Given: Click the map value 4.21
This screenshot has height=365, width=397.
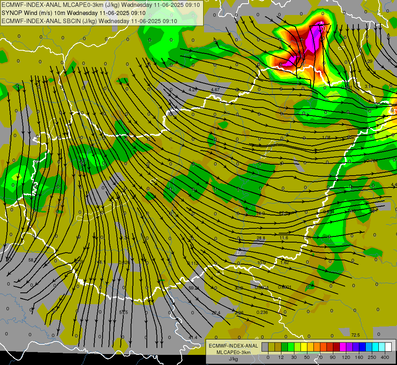Looking at the screenshot, I should [193, 90].
